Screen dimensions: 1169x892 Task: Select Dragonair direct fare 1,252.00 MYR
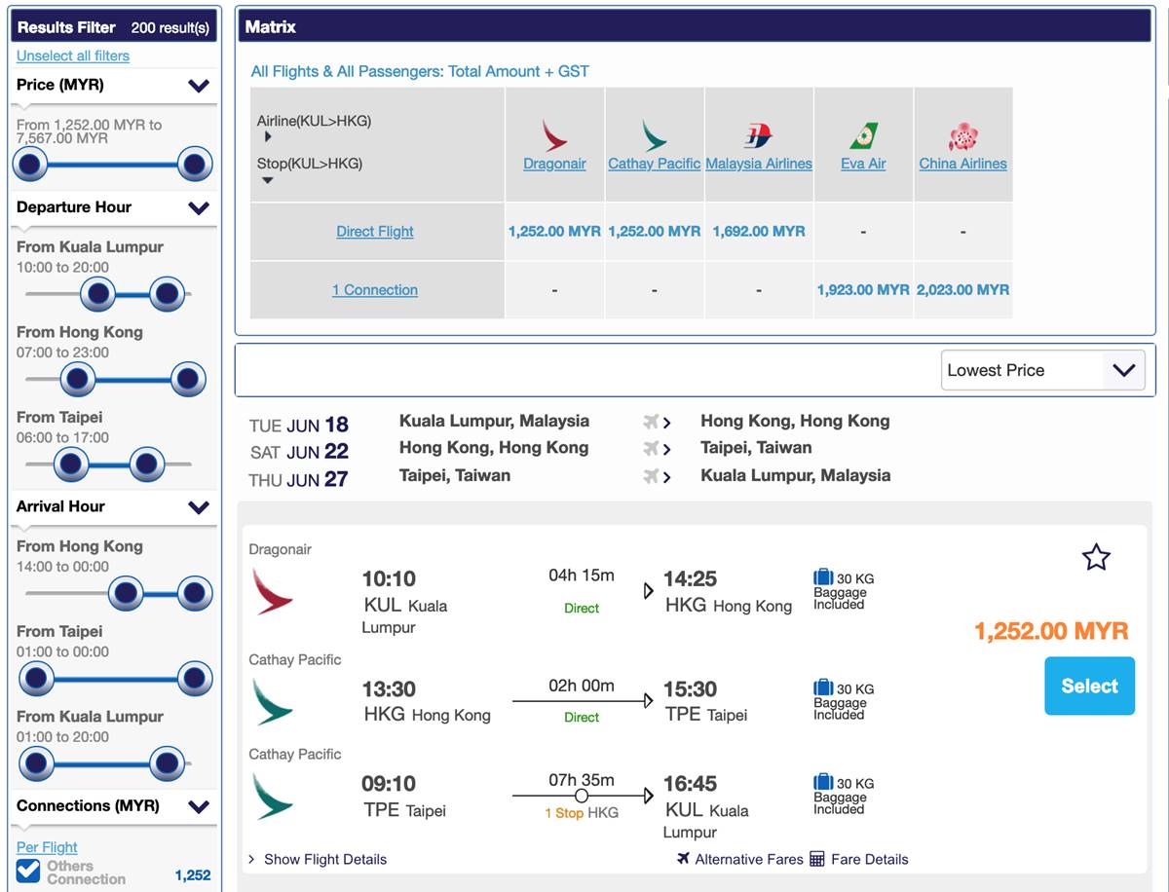coord(554,231)
